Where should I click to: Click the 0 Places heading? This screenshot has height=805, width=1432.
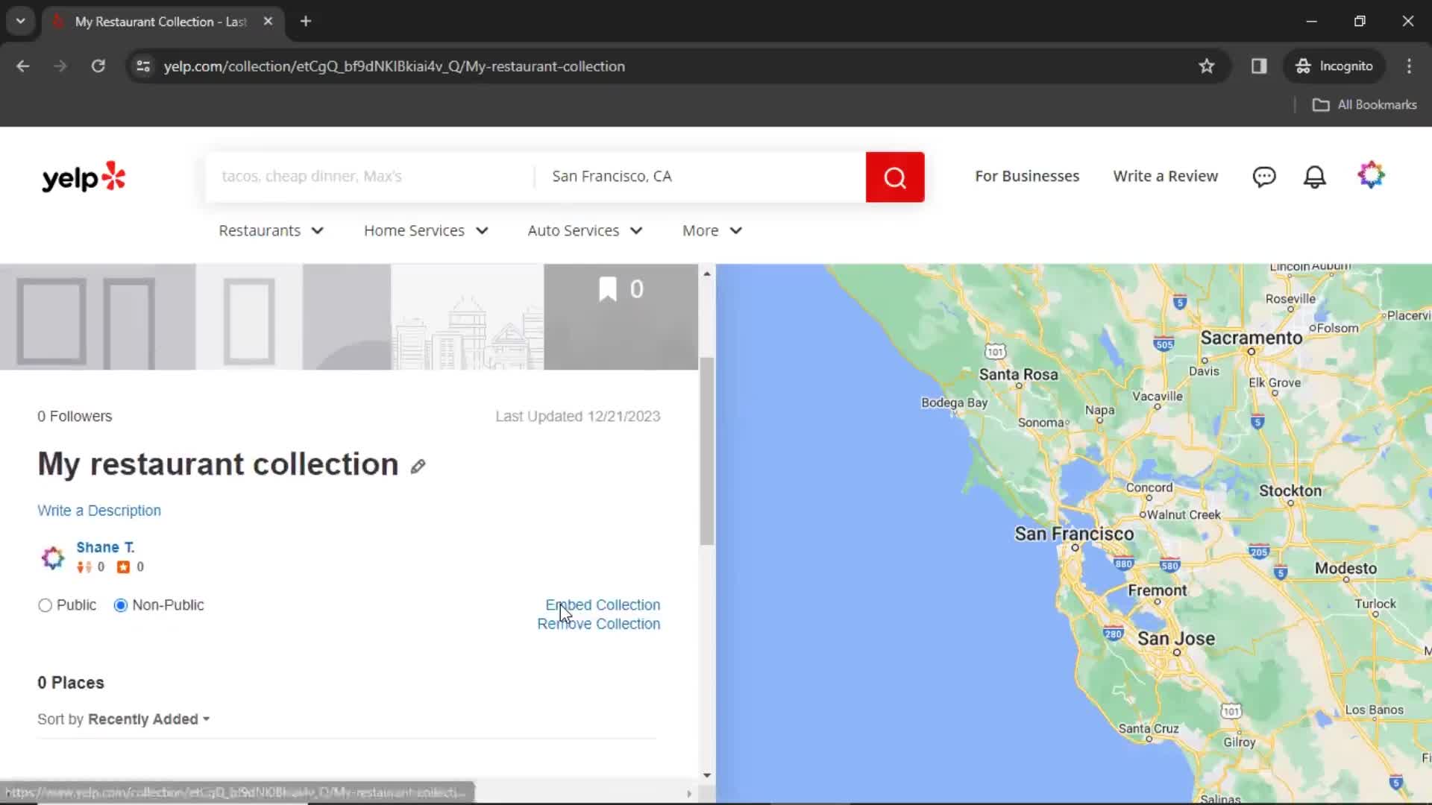pos(71,683)
